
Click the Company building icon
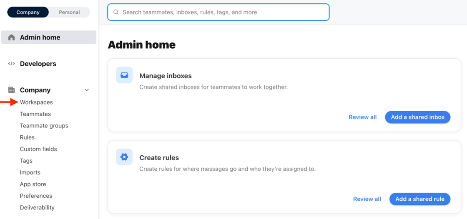tap(12, 90)
